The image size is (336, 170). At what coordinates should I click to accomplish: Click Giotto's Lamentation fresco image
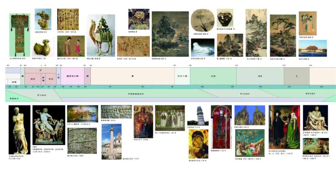(250, 143)
